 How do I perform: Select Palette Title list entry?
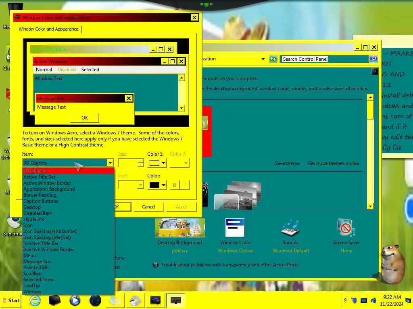pos(69,268)
